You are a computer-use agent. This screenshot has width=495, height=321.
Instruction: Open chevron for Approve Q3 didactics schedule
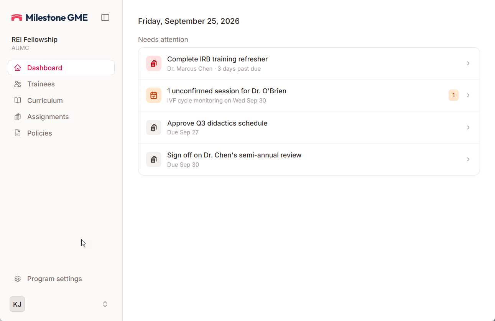468,127
